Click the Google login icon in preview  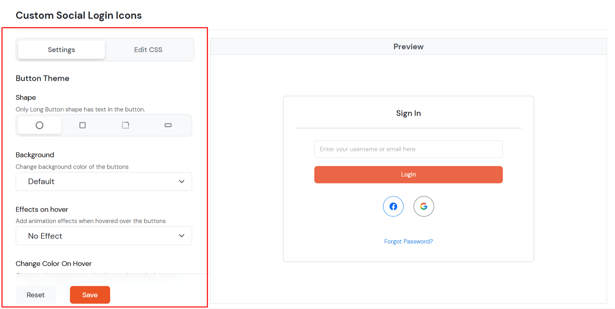coord(424,206)
